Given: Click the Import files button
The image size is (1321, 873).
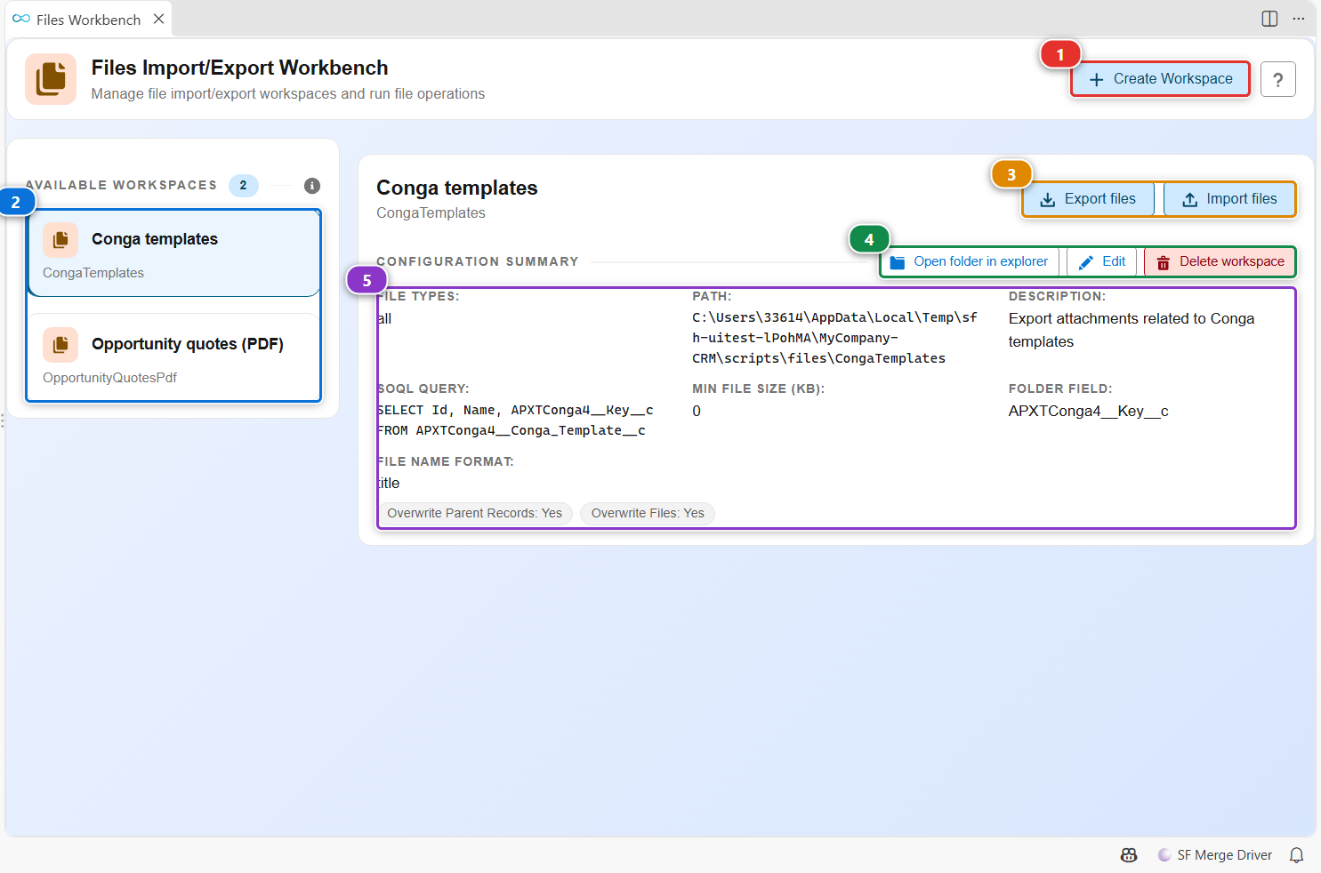Looking at the screenshot, I should [x=1229, y=199].
